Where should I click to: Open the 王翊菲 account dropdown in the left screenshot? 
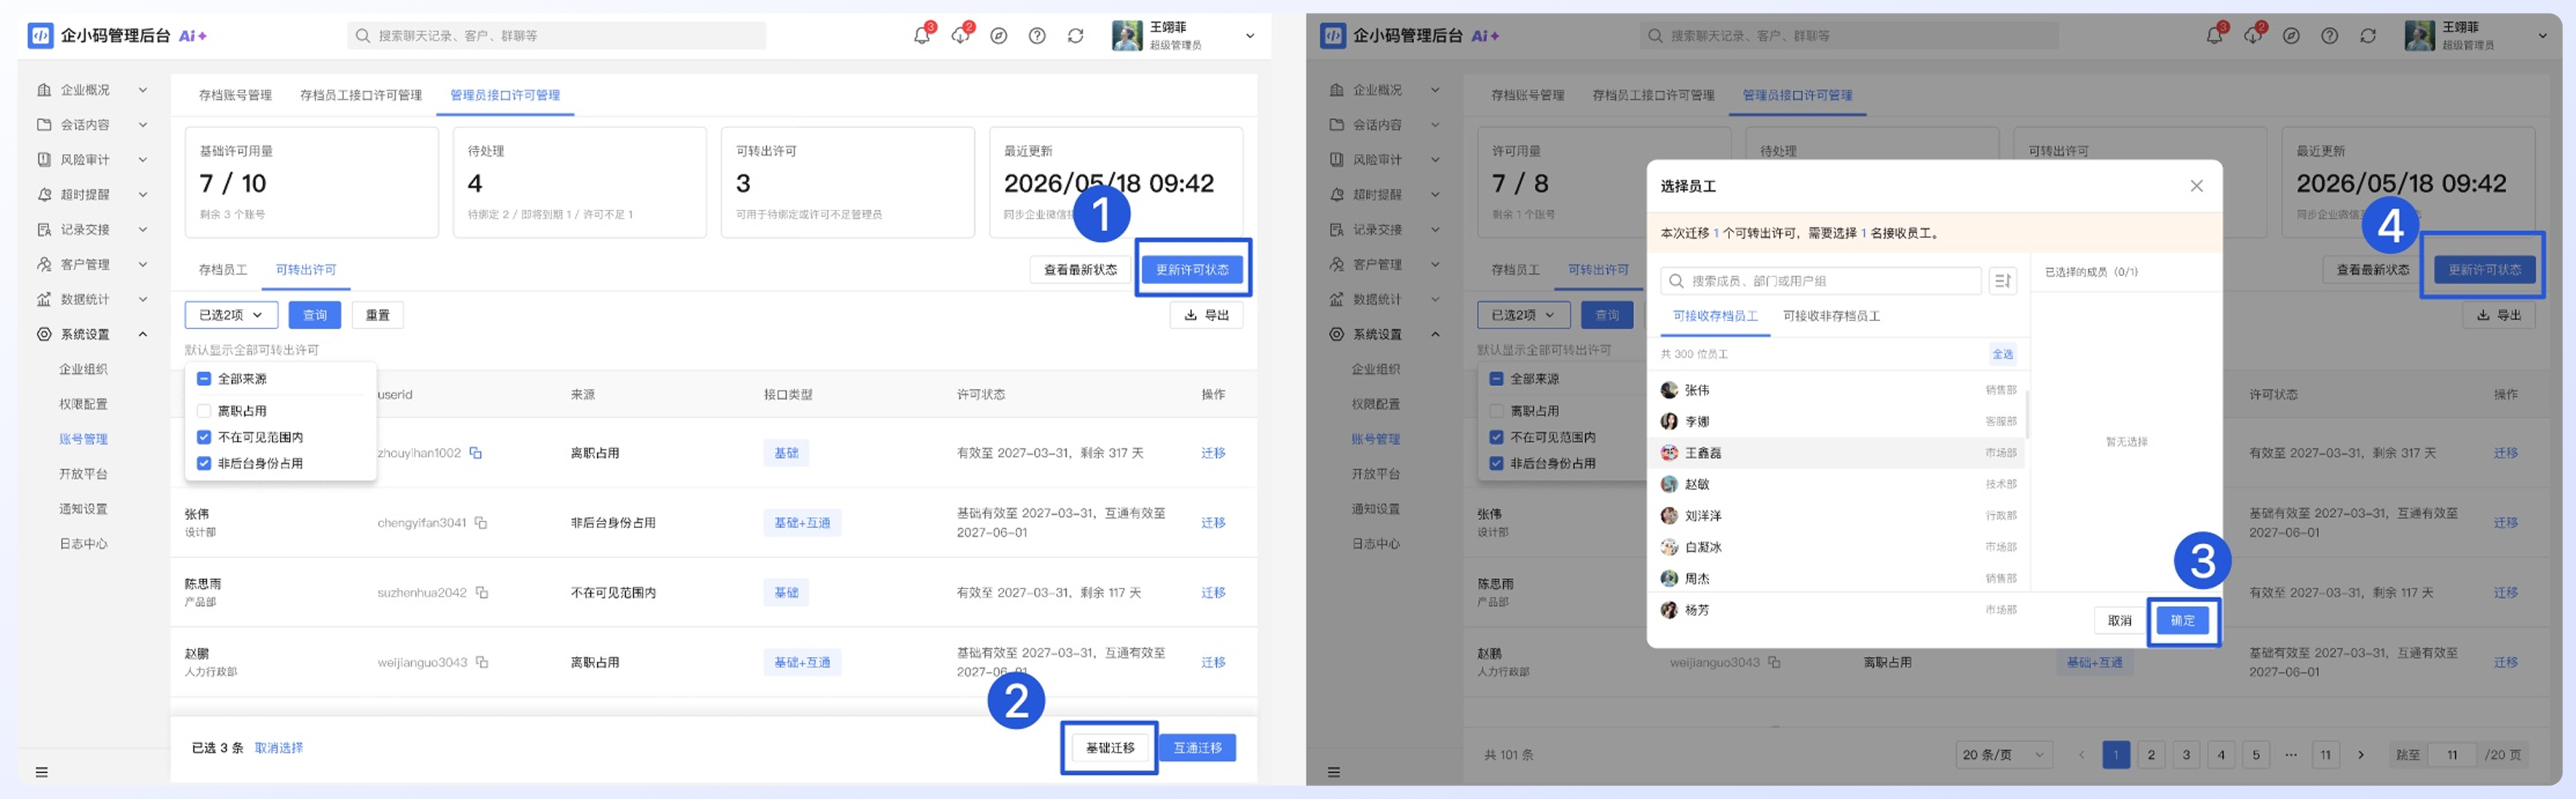(x=1249, y=36)
